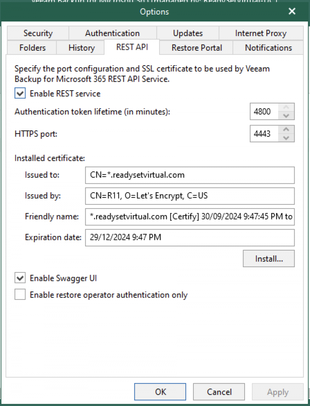Image resolution: width=310 pixels, height=406 pixels.
Task: Toggle the Enable Swagger UI option
Action: click(x=20, y=278)
